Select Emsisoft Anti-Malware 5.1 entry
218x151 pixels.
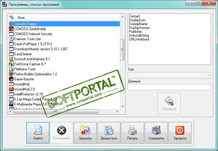point(32,59)
